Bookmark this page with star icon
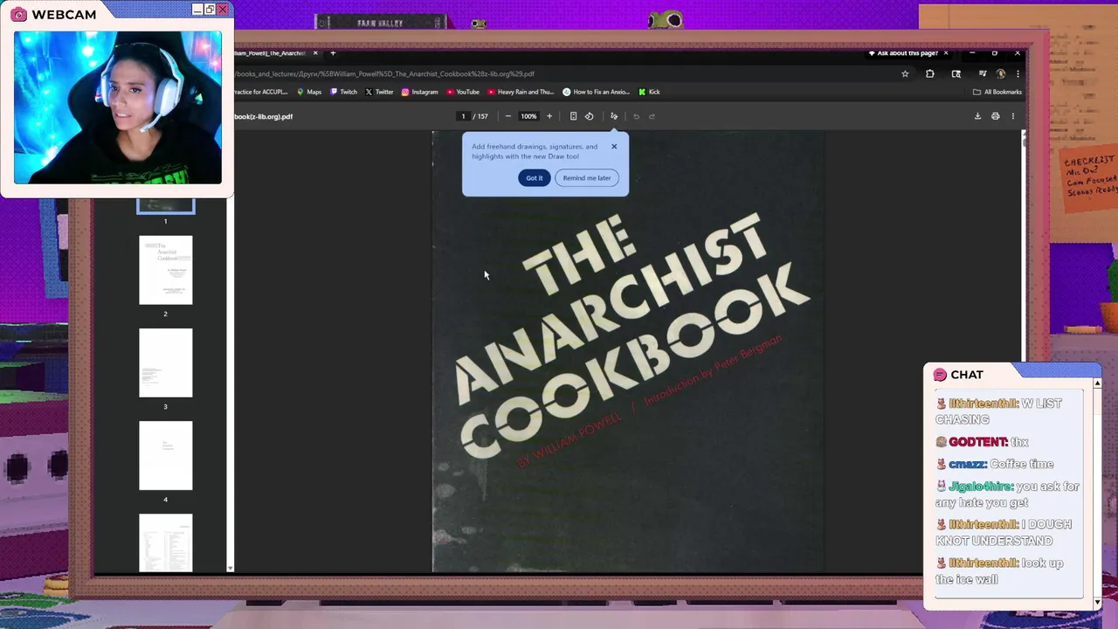The height and width of the screenshot is (629, 1118). point(905,74)
